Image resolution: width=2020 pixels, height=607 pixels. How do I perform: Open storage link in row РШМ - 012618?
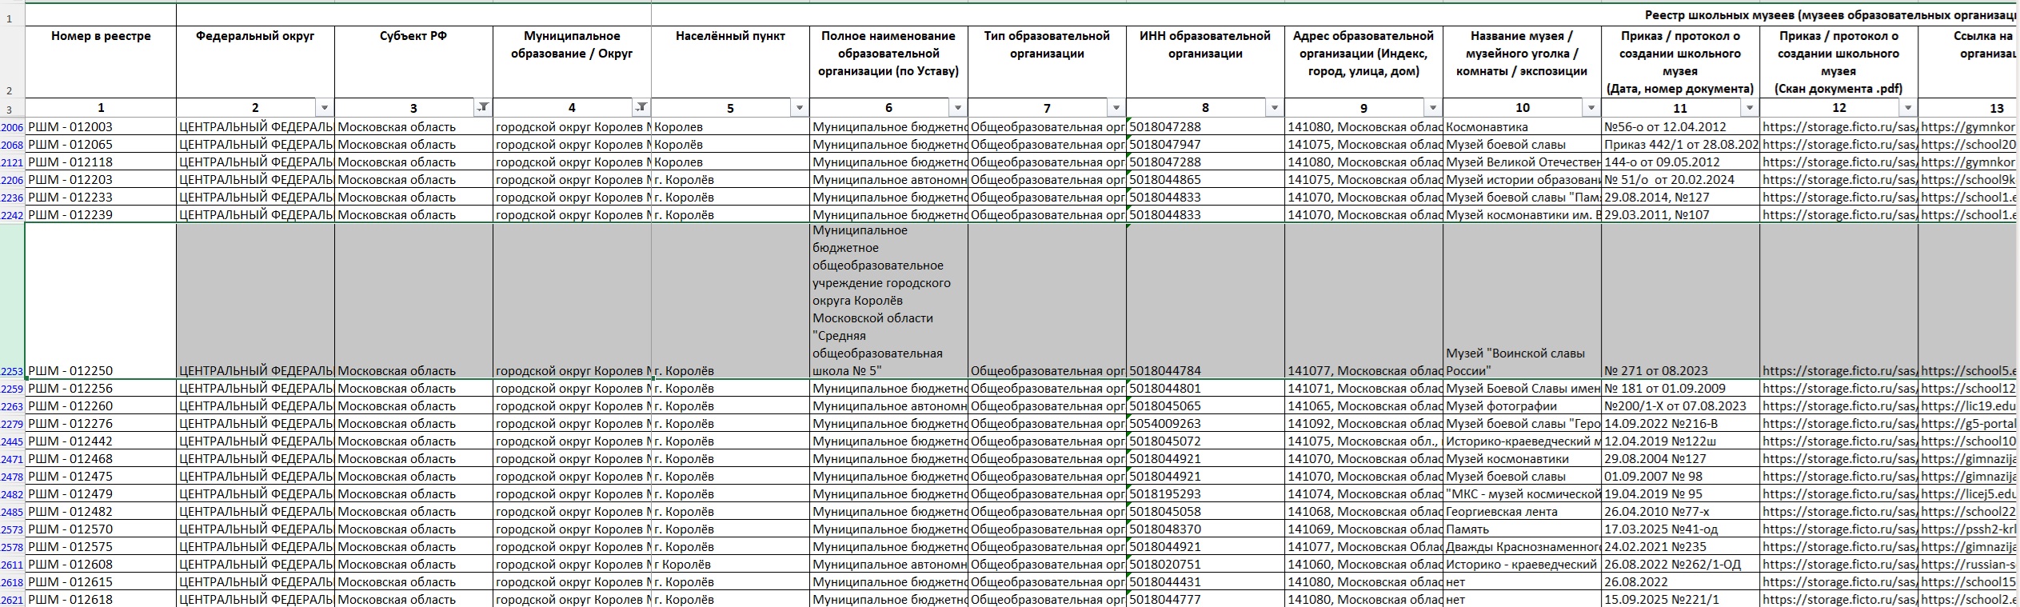[x=1838, y=599]
